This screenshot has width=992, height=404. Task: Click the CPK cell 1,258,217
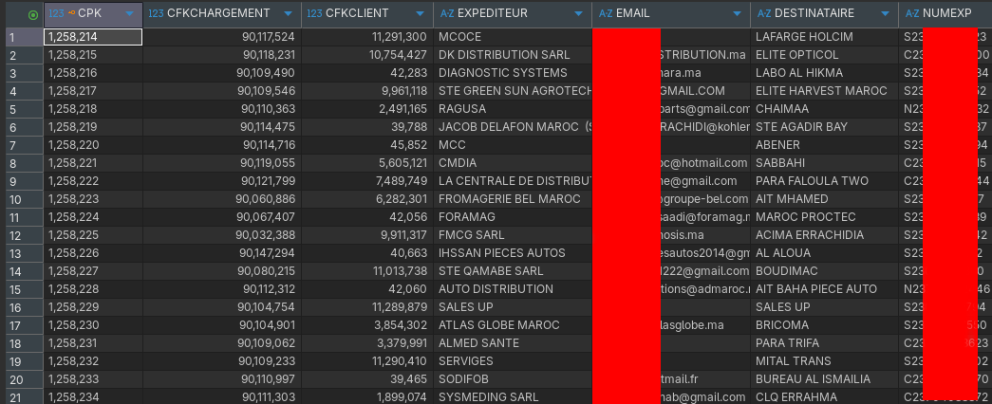(93, 91)
